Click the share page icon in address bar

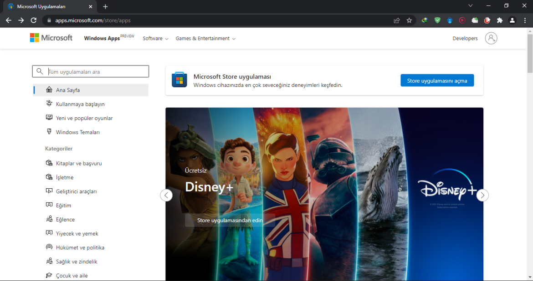click(x=397, y=20)
